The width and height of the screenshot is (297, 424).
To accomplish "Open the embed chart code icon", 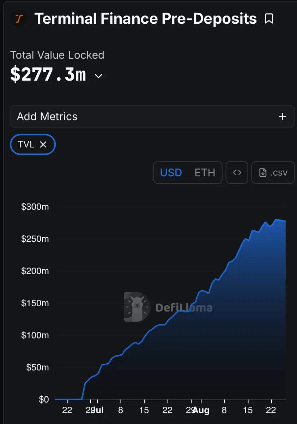I will (x=237, y=172).
